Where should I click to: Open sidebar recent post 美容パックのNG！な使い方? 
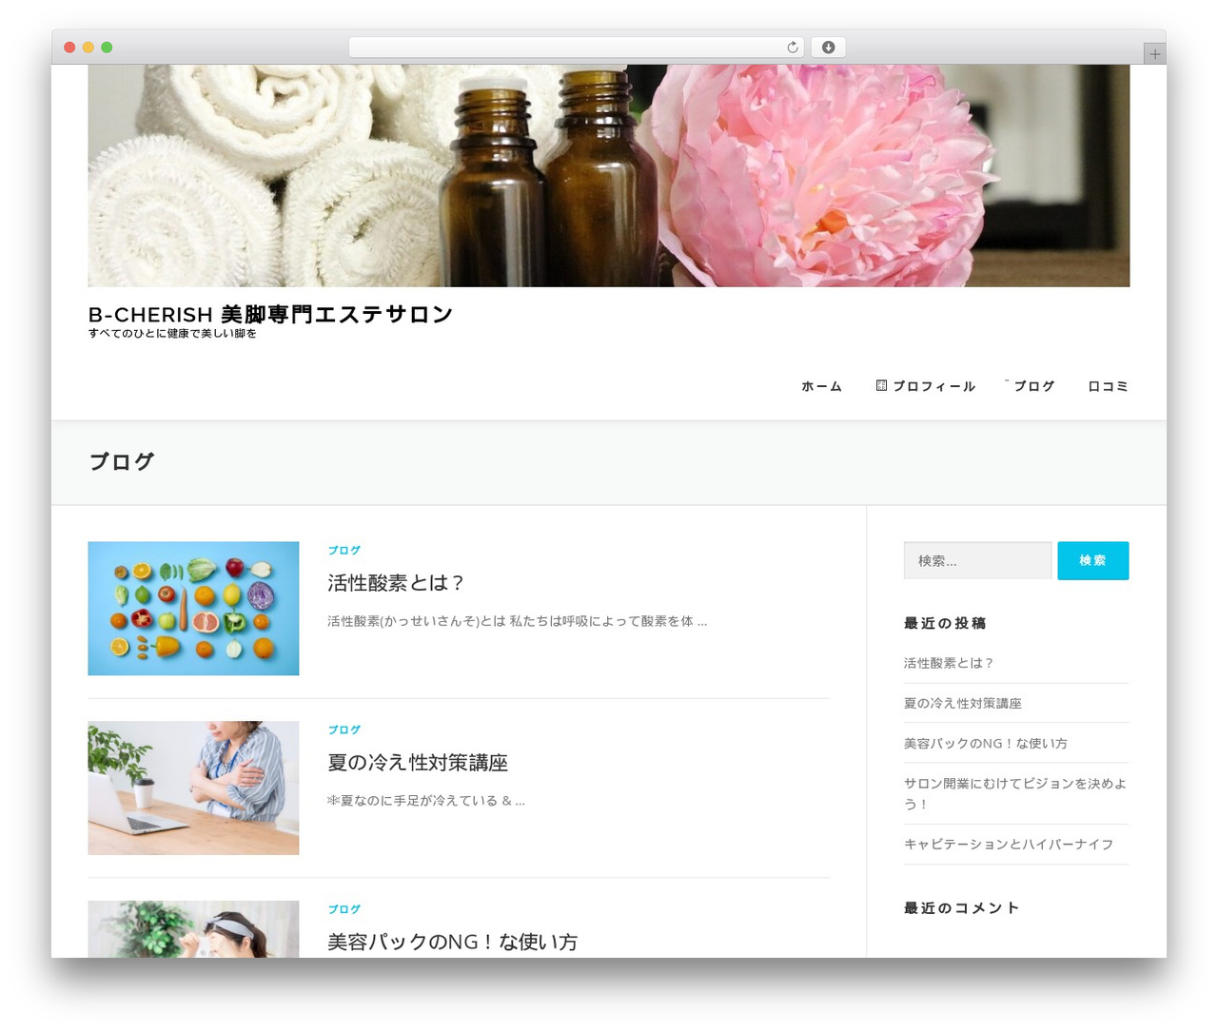986,744
